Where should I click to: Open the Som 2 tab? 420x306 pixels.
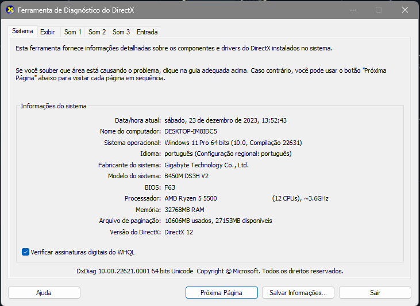[x=97, y=32]
